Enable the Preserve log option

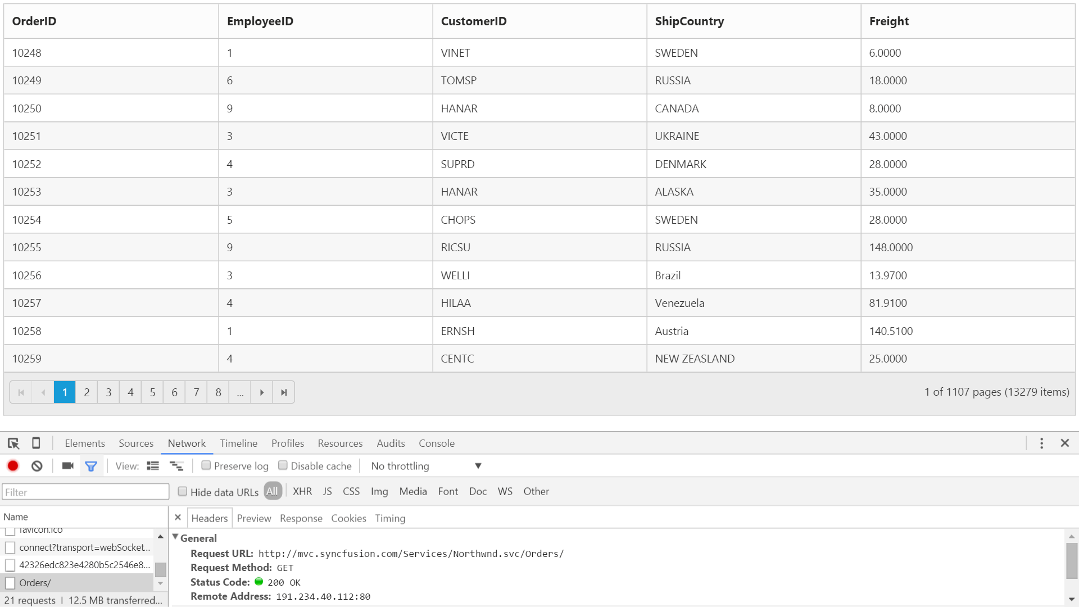click(207, 465)
